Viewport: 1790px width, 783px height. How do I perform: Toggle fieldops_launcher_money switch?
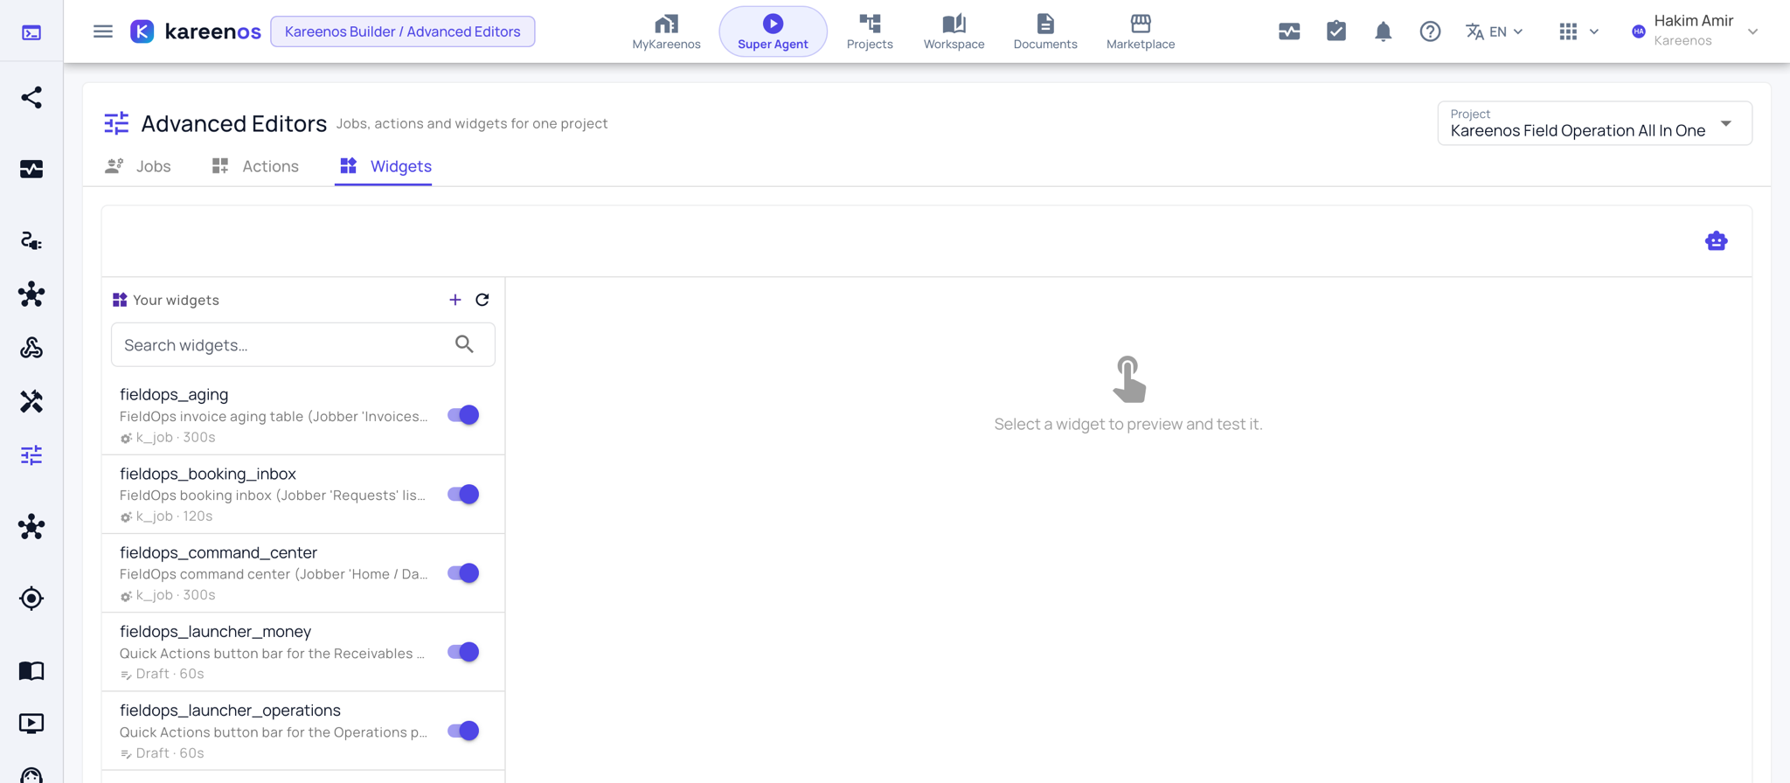463,652
